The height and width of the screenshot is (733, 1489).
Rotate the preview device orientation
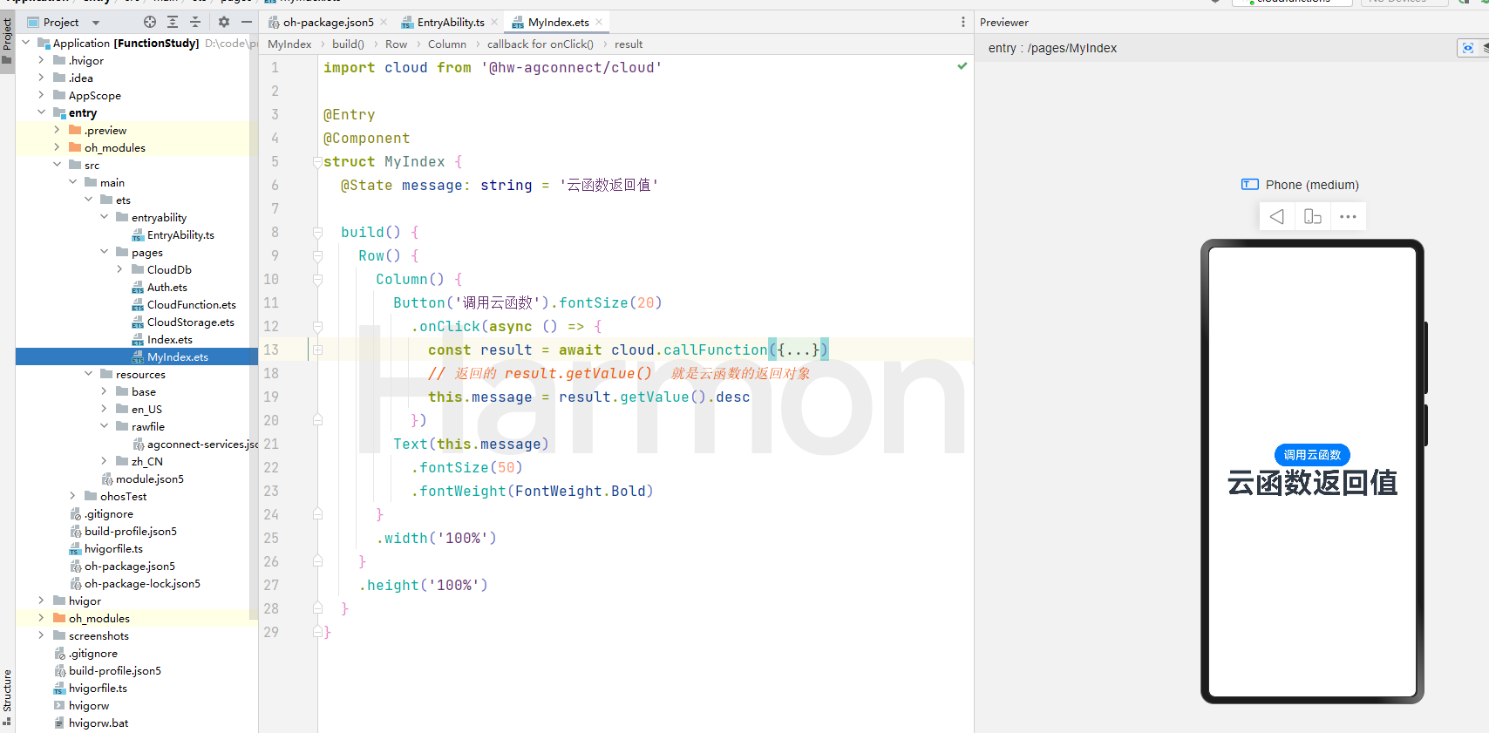pyautogui.click(x=1312, y=216)
